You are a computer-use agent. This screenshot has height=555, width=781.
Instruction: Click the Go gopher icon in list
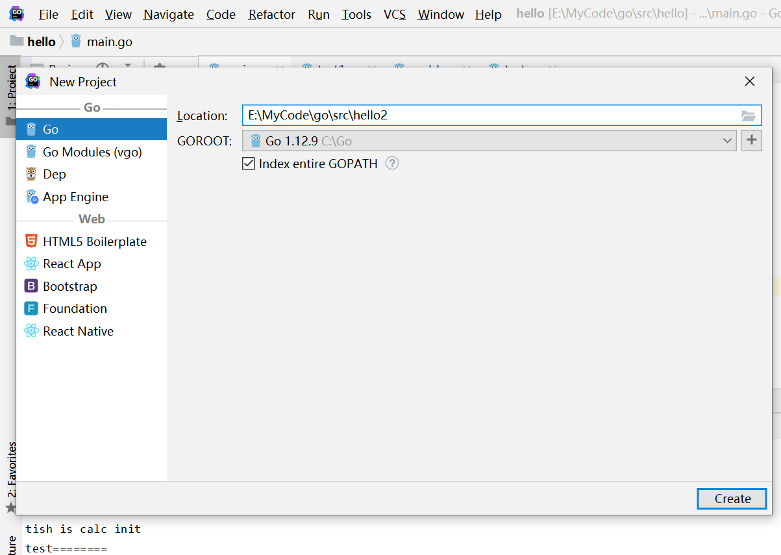click(x=31, y=129)
